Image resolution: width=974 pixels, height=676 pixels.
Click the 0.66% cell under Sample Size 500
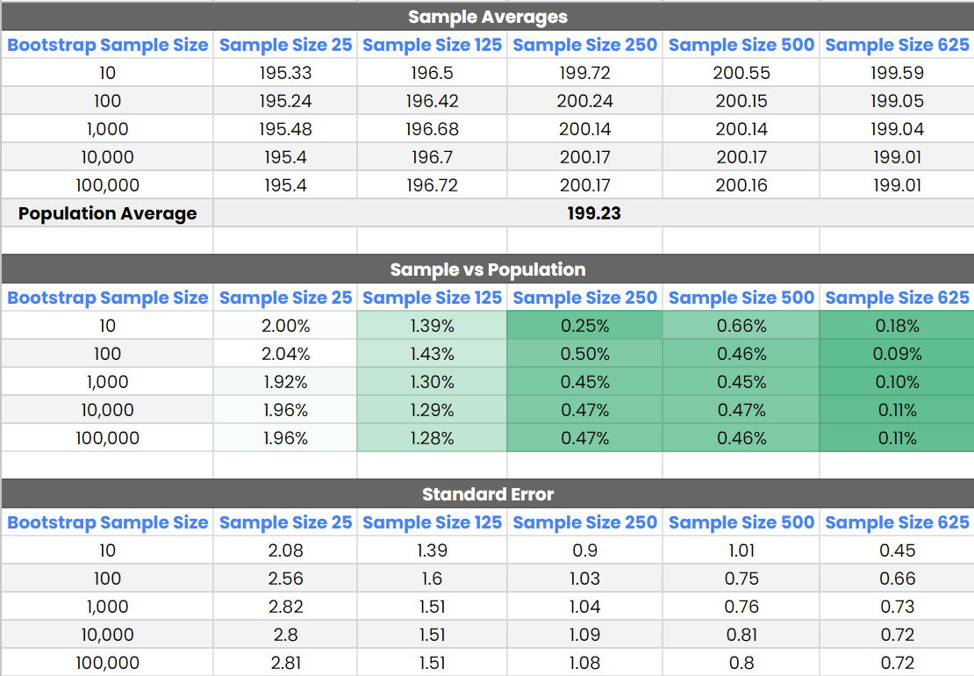pyautogui.click(x=741, y=326)
